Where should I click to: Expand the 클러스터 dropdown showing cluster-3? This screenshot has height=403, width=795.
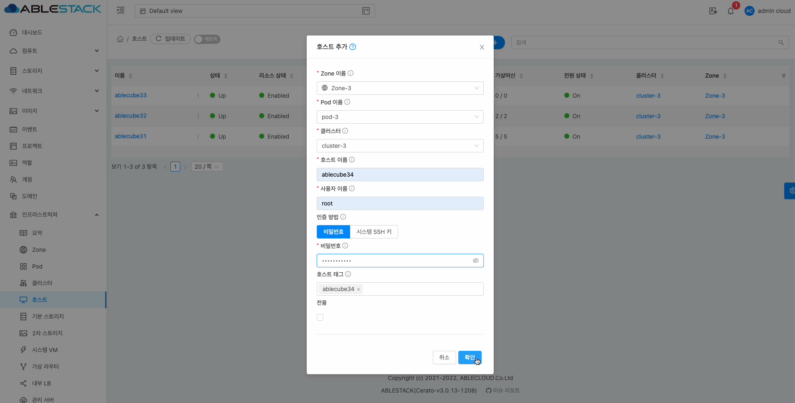[x=400, y=146]
